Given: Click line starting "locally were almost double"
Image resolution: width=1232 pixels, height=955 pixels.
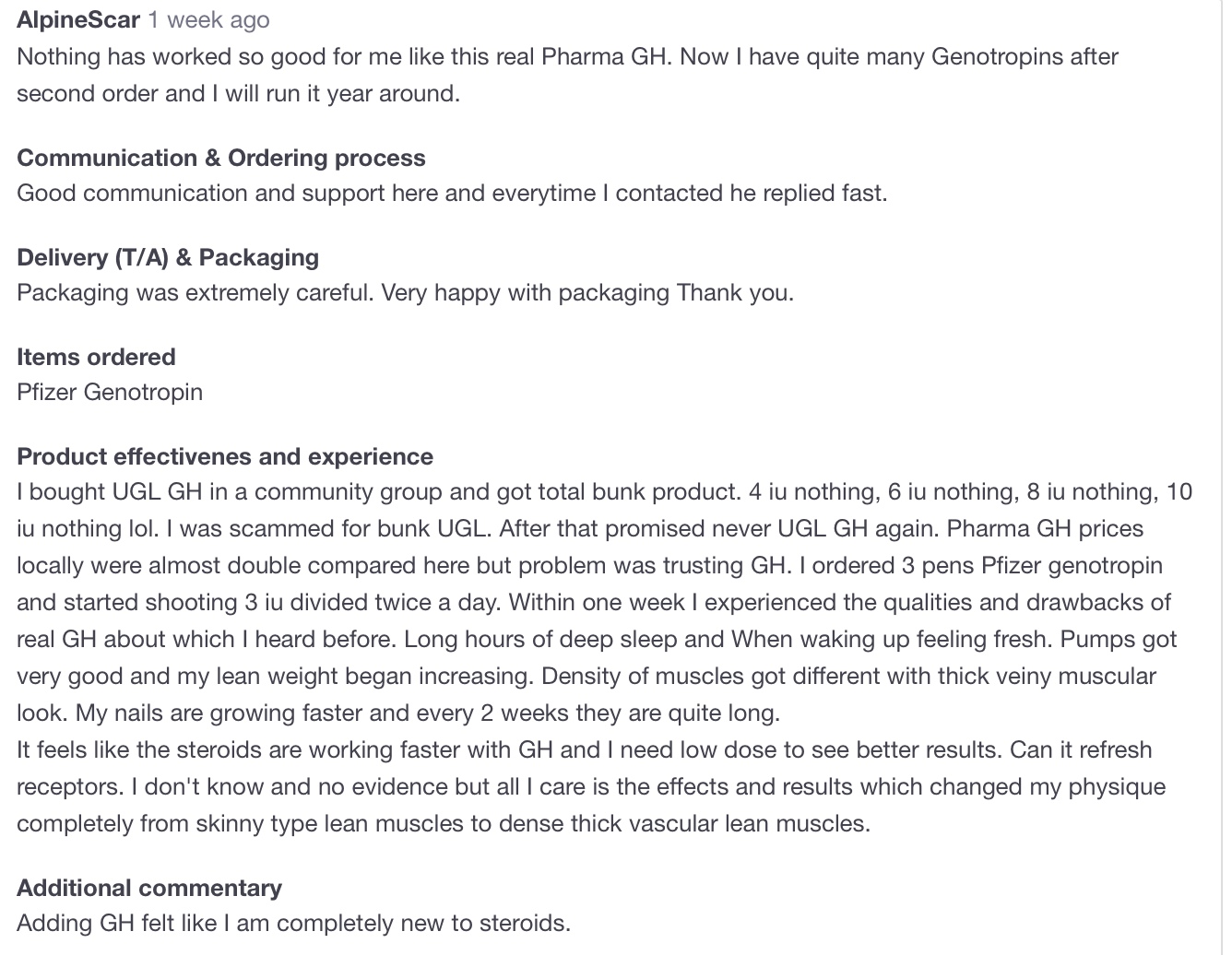Looking at the screenshot, I should pyautogui.click(x=589, y=565).
